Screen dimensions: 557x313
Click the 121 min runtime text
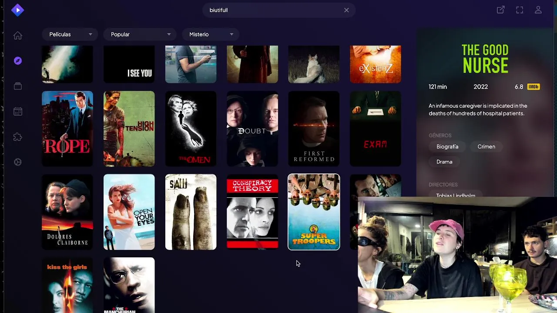[x=438, y=87]
